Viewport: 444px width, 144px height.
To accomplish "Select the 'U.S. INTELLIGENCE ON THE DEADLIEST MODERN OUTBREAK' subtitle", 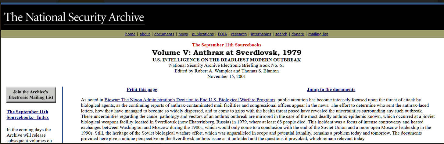I will (227, 60).
